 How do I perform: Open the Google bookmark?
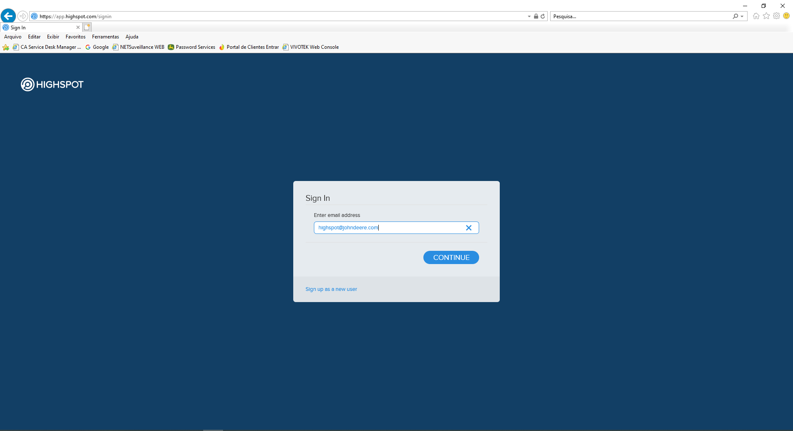97,47
